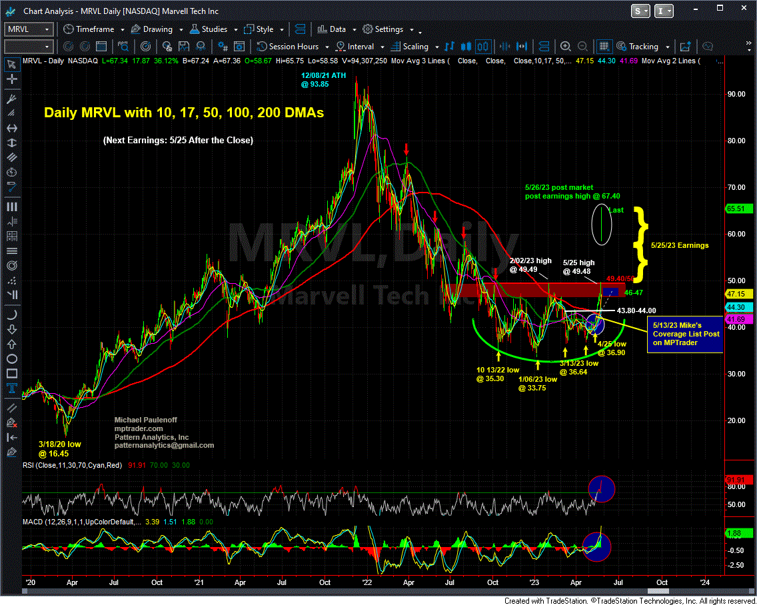Switch to hollow candlestick chart style
This screenshot has width=757, height=605.
[483, 47]
